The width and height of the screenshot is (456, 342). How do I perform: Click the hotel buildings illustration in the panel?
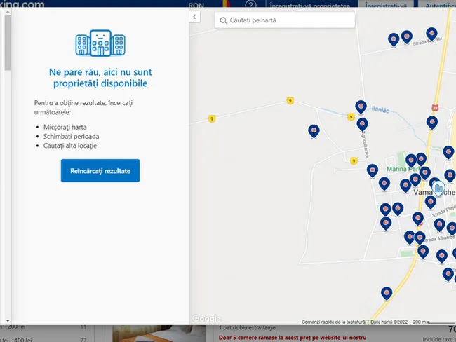(x=100, y=43)
